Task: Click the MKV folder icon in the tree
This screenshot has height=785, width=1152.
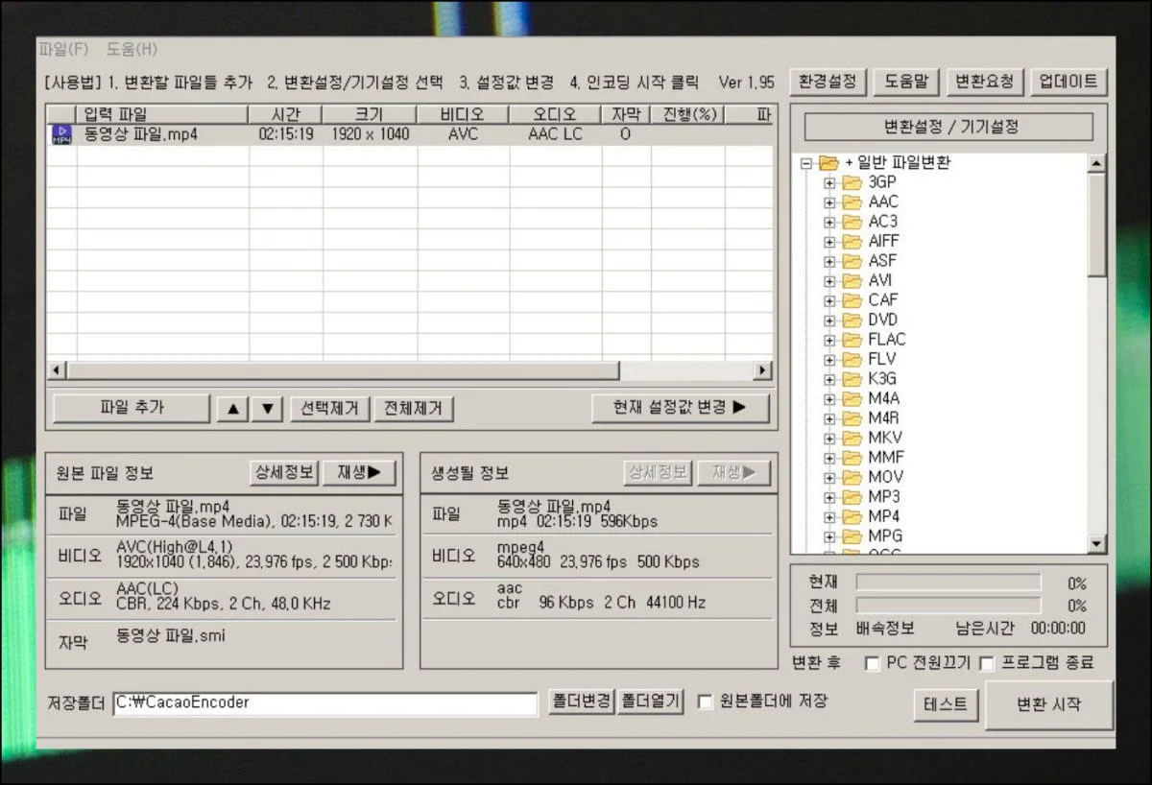Action: [852, 439]
